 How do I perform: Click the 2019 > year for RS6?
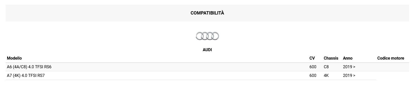pyautogui.click(x=349, y=67)
